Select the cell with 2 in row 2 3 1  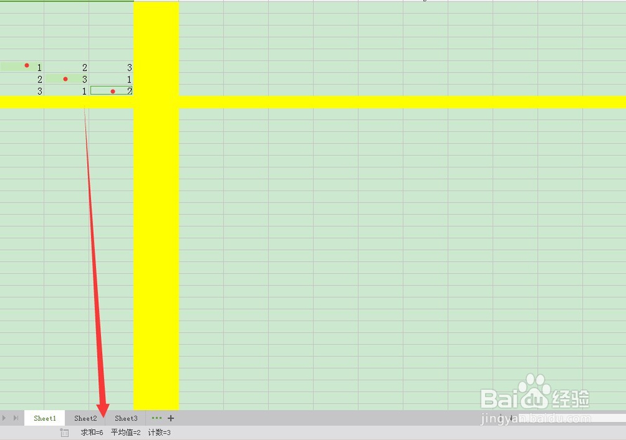point(22,79)
